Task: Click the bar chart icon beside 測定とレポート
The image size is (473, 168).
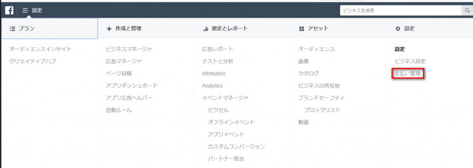Action: 206,29
